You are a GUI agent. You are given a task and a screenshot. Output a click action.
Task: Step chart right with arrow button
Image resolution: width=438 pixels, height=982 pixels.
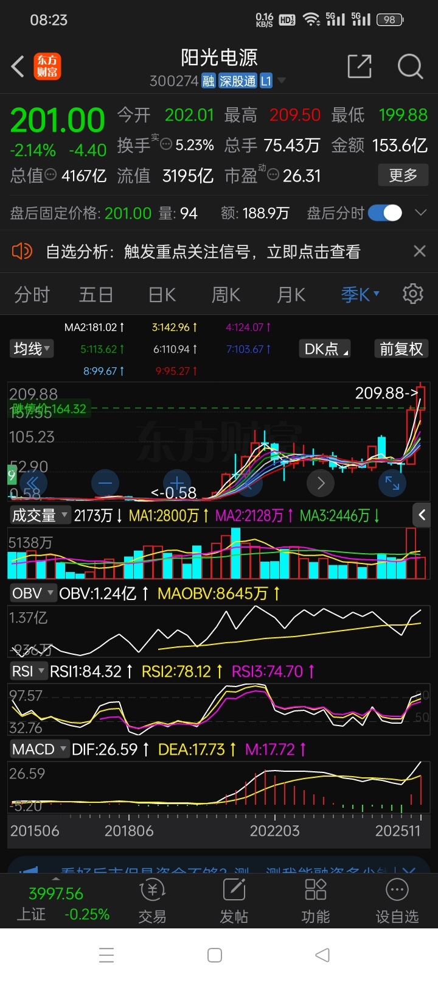coord(321,483)
